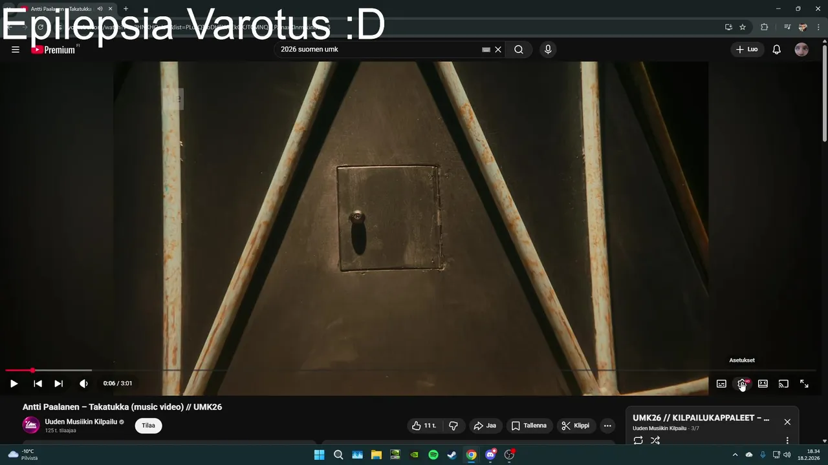Seek on the video progress bar
Screen dimensions: 828x465
point(410,370)
